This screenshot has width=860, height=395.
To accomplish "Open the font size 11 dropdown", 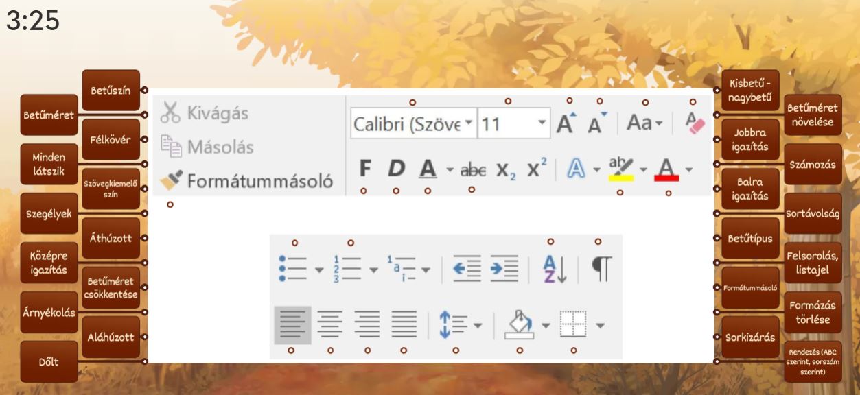I will 542,125.
